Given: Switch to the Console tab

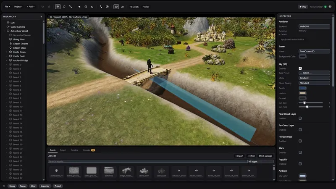Looking at the screenshot, I should coord(89,150).
